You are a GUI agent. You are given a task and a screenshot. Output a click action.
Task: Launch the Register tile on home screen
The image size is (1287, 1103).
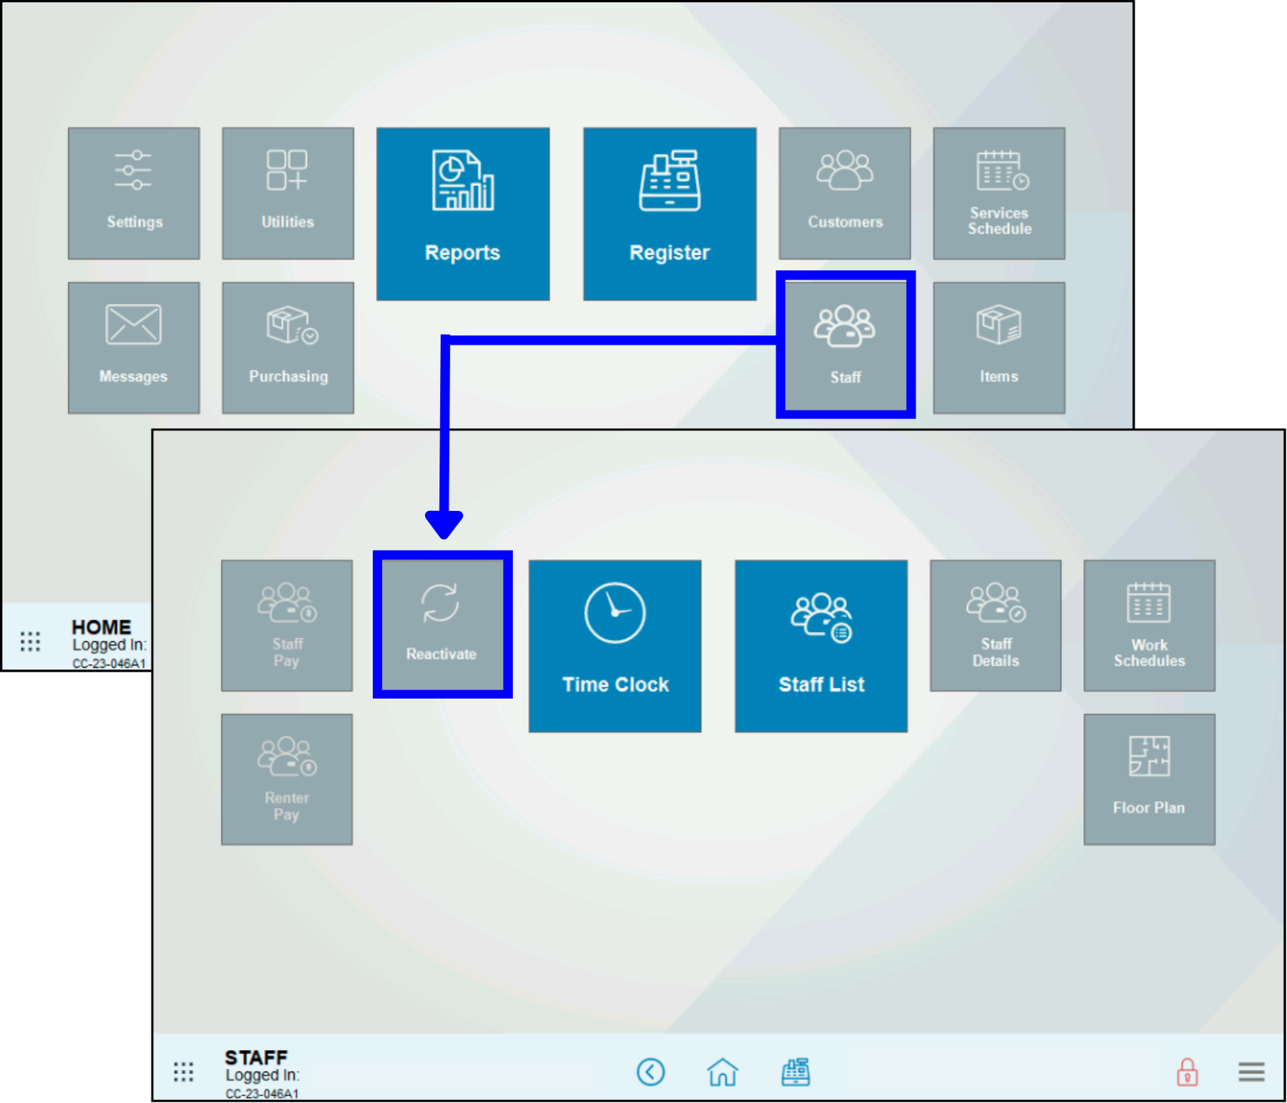[x=669, y=214]
